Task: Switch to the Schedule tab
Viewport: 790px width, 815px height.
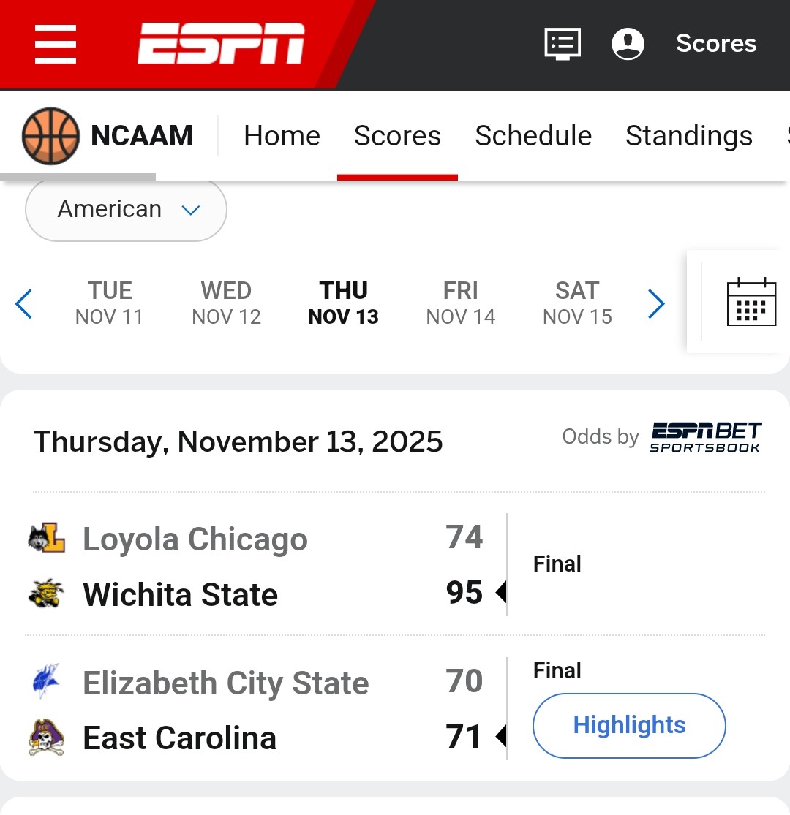Action: point(533,136)
